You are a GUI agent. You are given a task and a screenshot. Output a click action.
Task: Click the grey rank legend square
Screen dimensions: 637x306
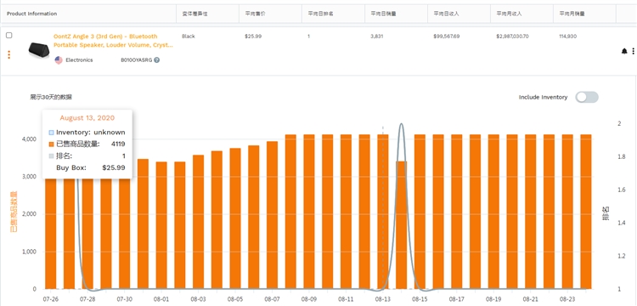point(51,156)
